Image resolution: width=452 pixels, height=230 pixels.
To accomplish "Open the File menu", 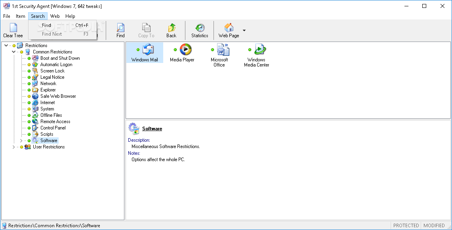I will pyautogui.click(x=7, y=16).
